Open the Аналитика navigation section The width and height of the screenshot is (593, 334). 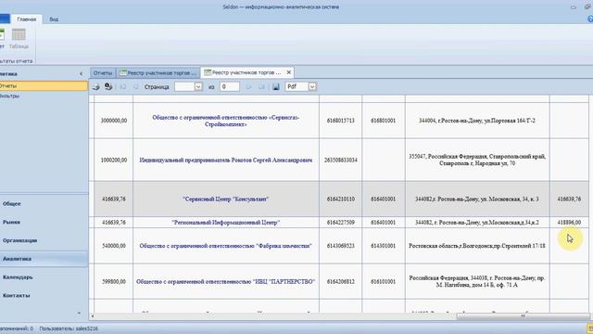click(x=44, y=259)
